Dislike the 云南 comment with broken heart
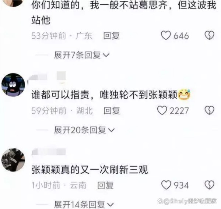221x209 pixels. click(x=210, y=185)
